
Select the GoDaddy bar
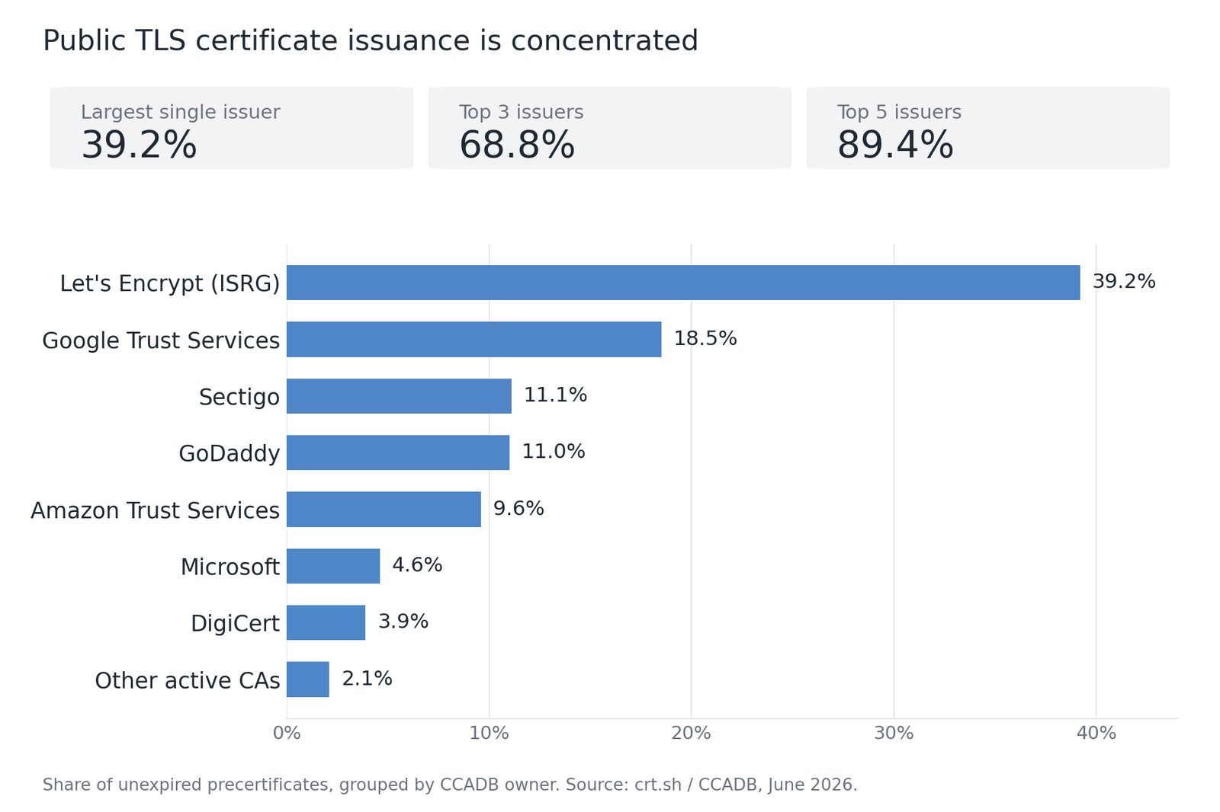click(x=398, y=452)
